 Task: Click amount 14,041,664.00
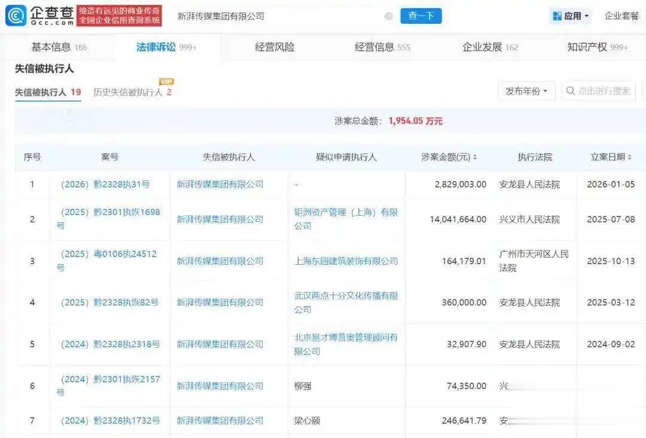(458, 219)
